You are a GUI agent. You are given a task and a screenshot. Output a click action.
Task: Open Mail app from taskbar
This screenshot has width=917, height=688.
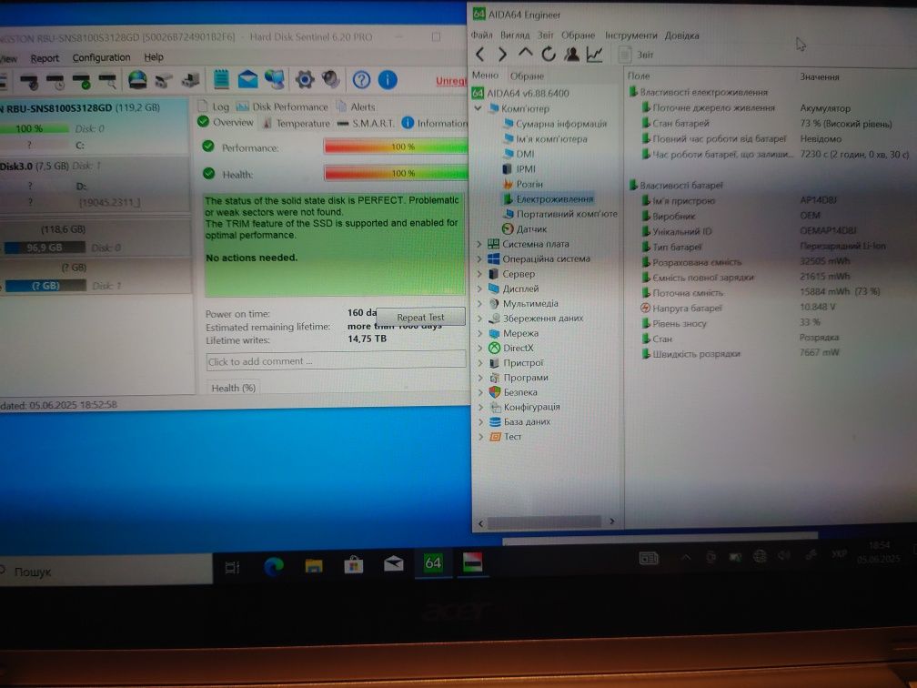(x=393, y=564)
